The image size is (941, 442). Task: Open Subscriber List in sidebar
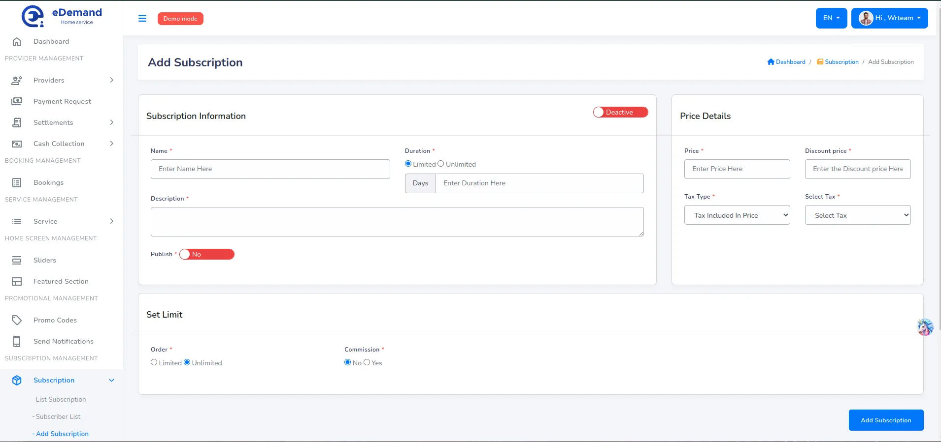click(x=58, y=417)
